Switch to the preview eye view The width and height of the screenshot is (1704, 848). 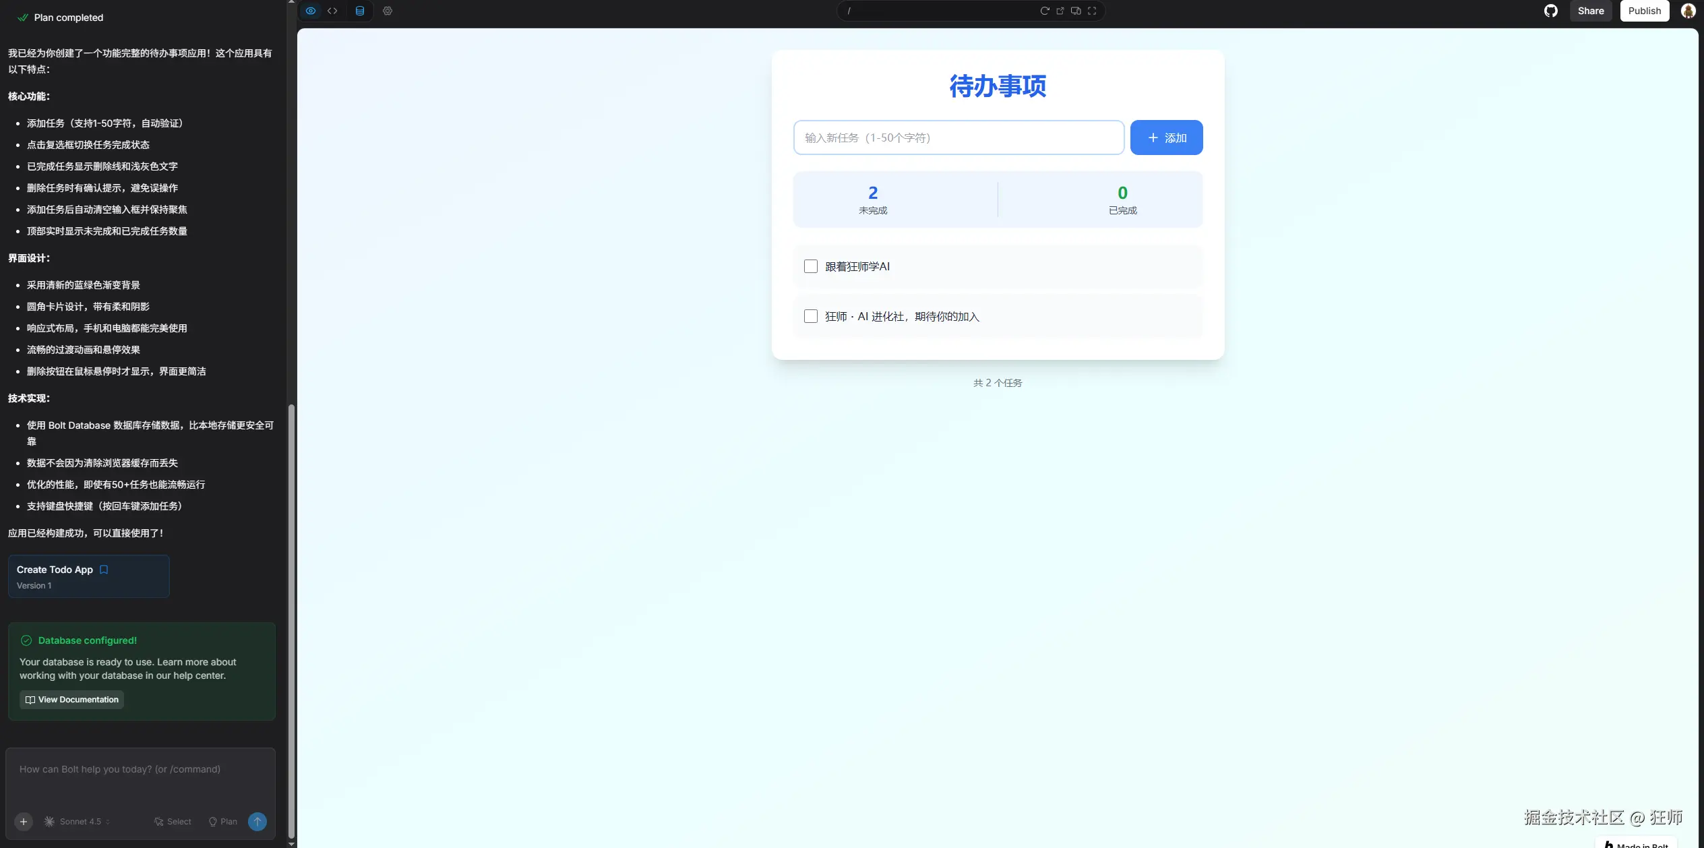pyautogui.click(x=311, y=11)
